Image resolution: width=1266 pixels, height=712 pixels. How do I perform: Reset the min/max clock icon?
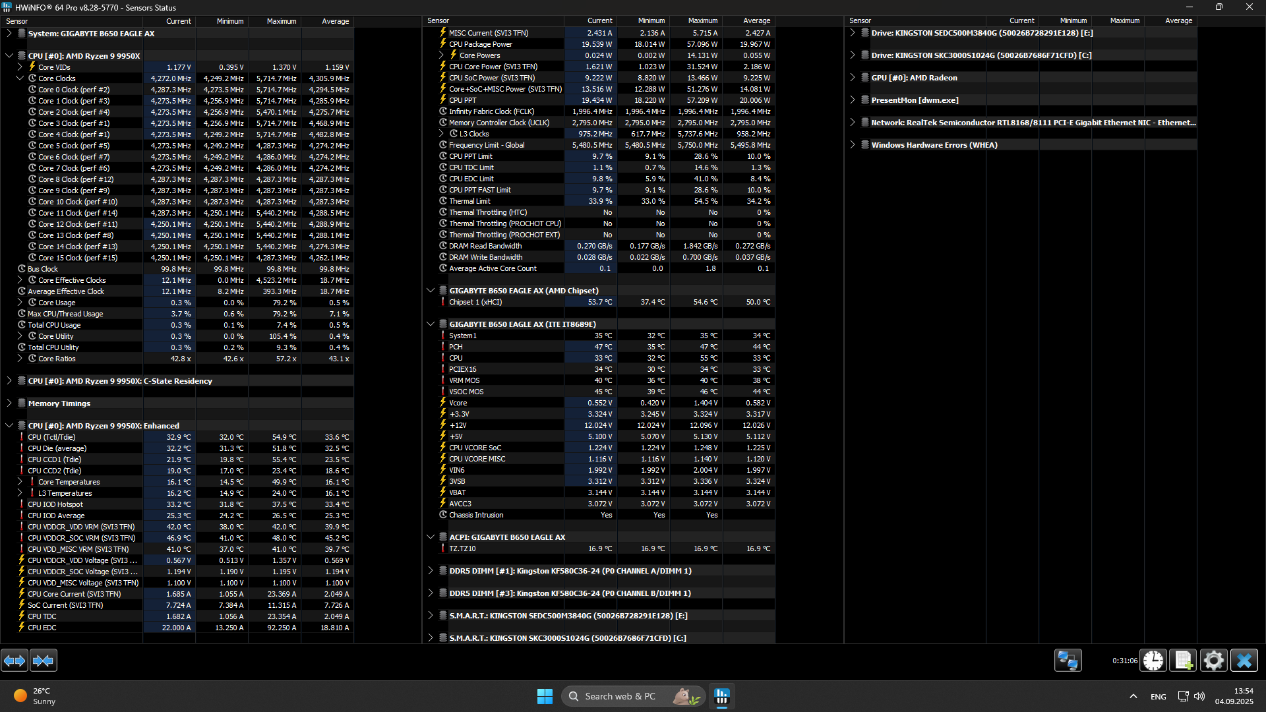(1153, 660)
